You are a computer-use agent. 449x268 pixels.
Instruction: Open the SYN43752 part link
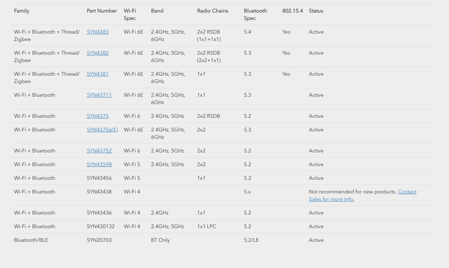[99, 151]
